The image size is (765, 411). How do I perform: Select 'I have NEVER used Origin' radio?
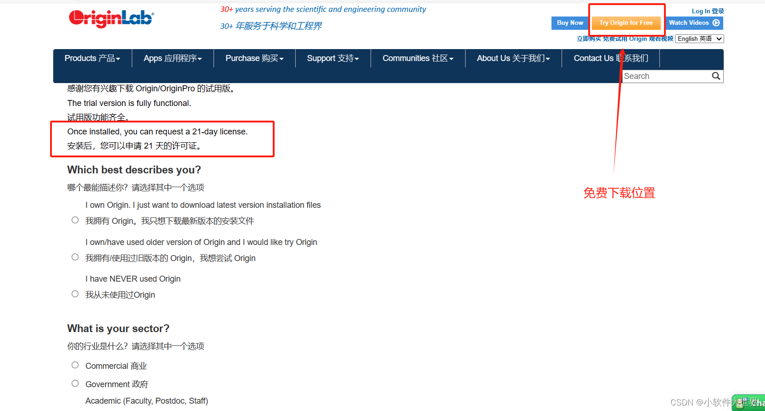coord(75,294)
